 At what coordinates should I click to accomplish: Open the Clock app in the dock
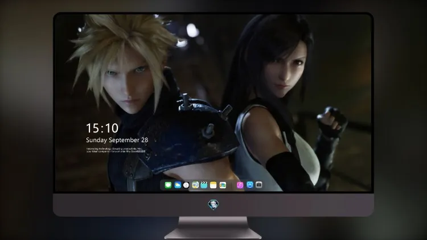(x=186, y=185)
